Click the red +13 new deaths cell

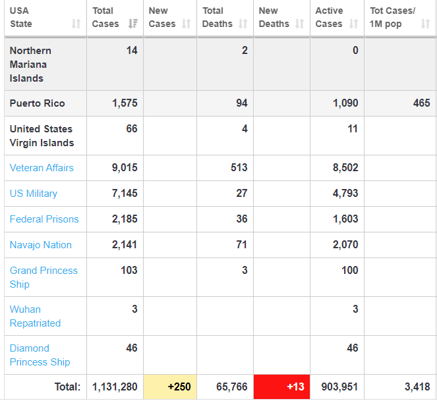(282, 387)
